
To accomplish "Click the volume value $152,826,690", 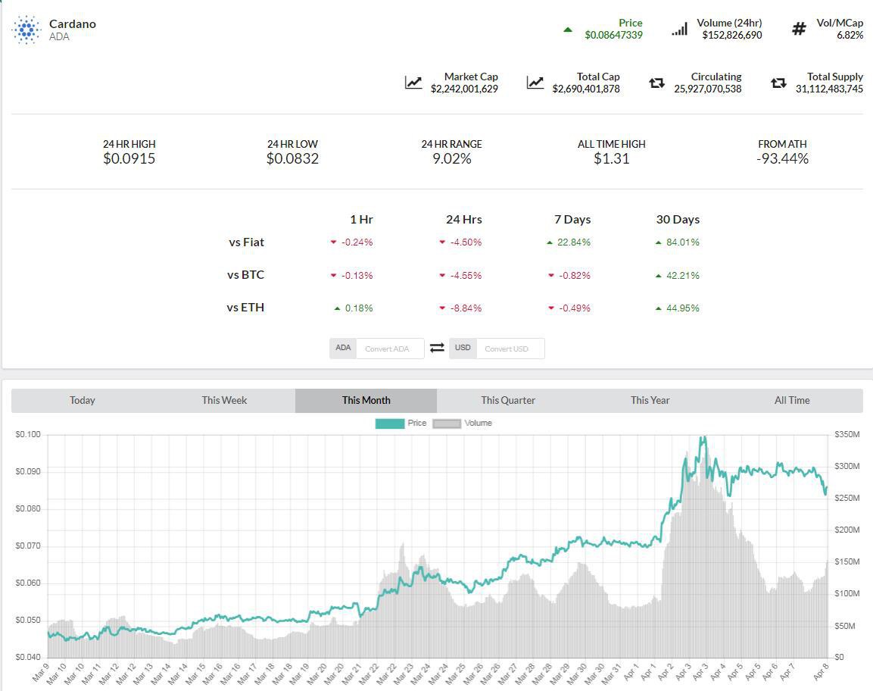I will pos(731,35).
